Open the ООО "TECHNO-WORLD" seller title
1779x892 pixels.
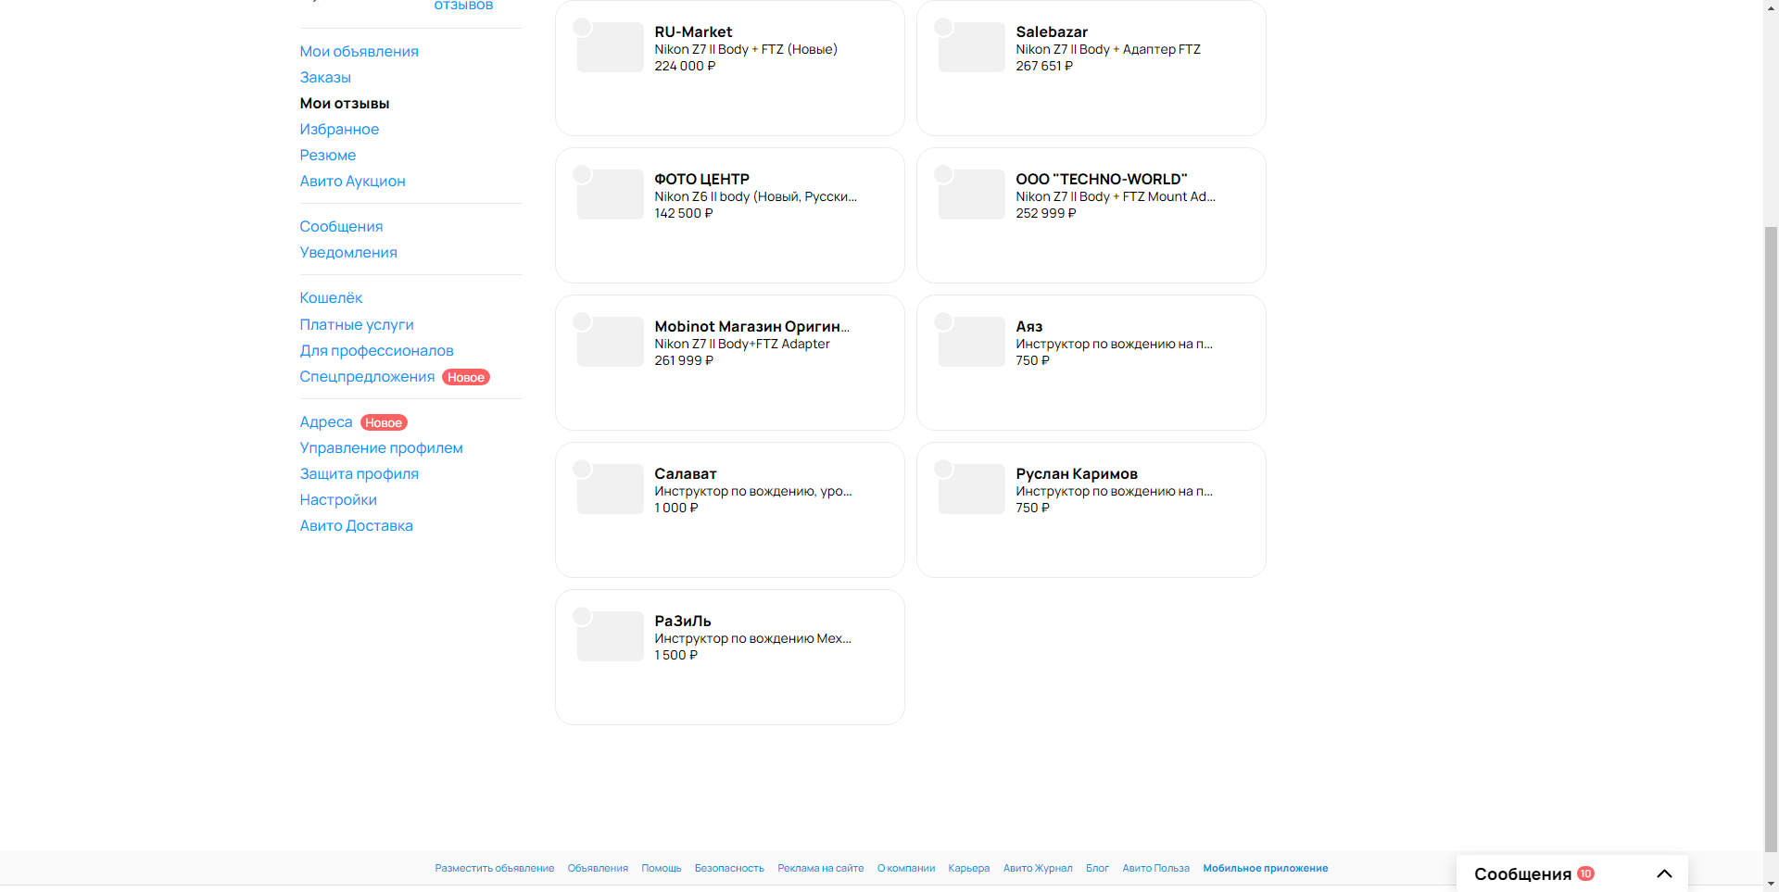click(1101, 179)
